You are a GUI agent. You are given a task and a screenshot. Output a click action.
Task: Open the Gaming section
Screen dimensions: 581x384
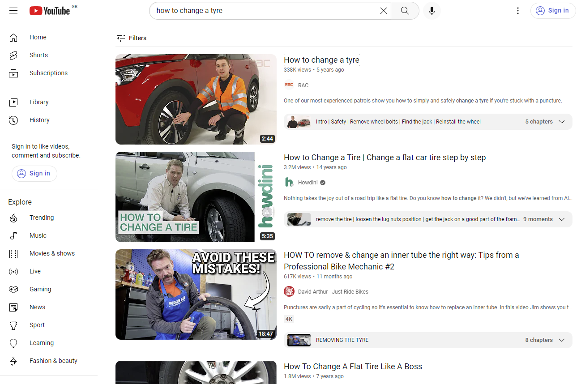click(40, 289)
